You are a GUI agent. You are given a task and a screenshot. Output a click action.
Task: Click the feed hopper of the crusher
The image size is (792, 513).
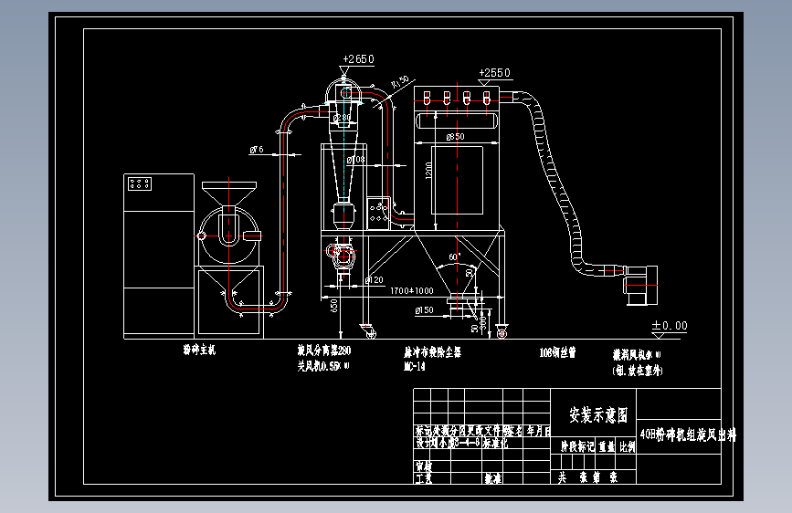(228, 194)
